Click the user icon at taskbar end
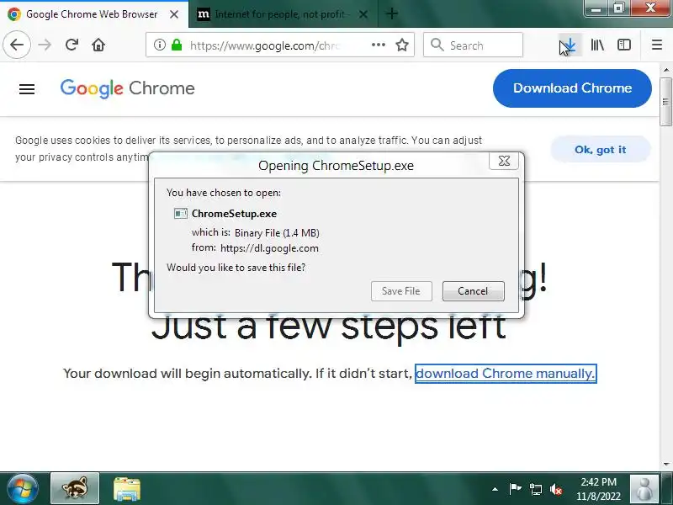This screenshot has height=505, width=673. pos(644,489)
